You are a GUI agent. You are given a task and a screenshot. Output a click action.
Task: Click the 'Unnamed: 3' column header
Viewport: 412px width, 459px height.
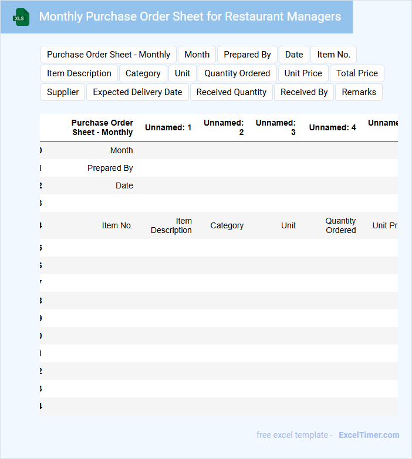click(275, 127)
